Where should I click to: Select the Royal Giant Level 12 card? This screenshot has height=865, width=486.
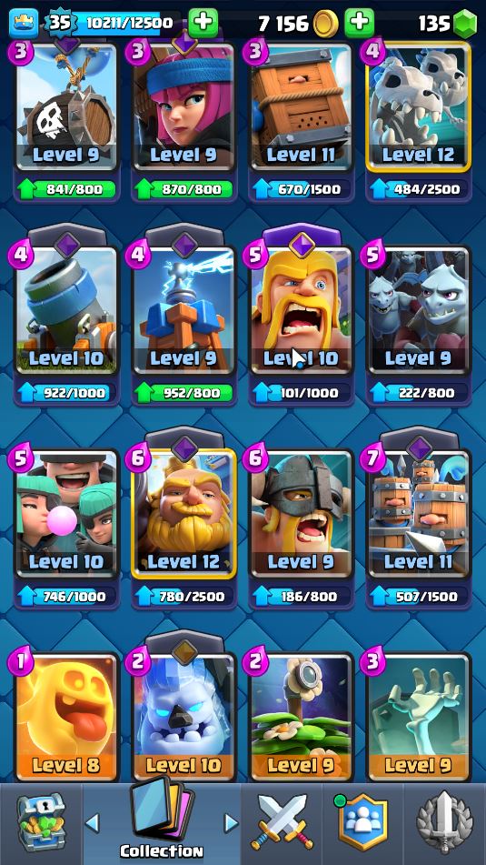point(184,513)
